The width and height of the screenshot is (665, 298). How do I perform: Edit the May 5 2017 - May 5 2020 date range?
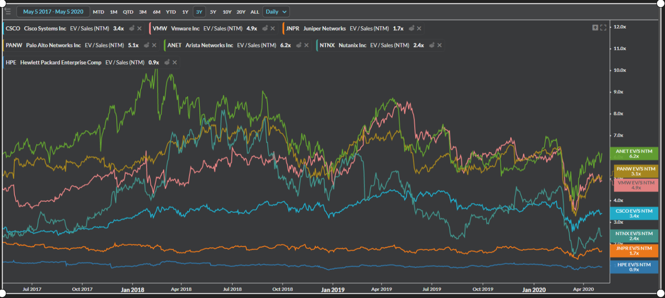coord(53,11)
